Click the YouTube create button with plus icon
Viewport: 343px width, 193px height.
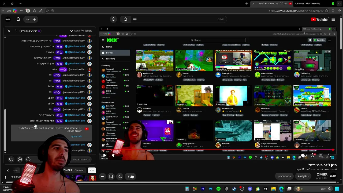31,19
